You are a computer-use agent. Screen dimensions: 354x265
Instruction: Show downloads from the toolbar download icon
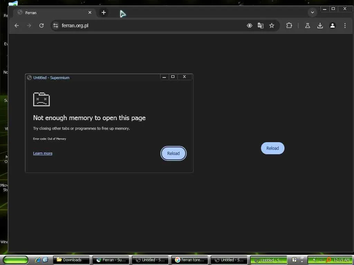(320, 26)
